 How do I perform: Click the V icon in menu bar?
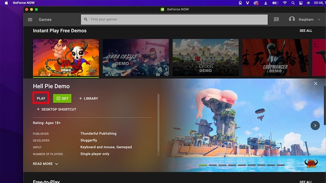tap(247, 3)
